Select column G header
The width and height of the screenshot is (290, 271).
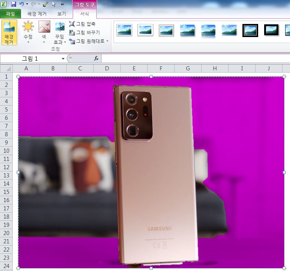[x=188, y=68]
